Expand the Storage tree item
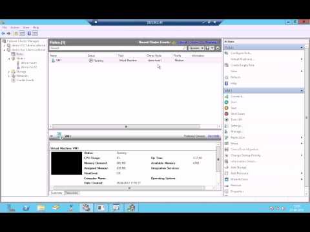310x232 pixels. pyautogui.click(x=9, y=72)
